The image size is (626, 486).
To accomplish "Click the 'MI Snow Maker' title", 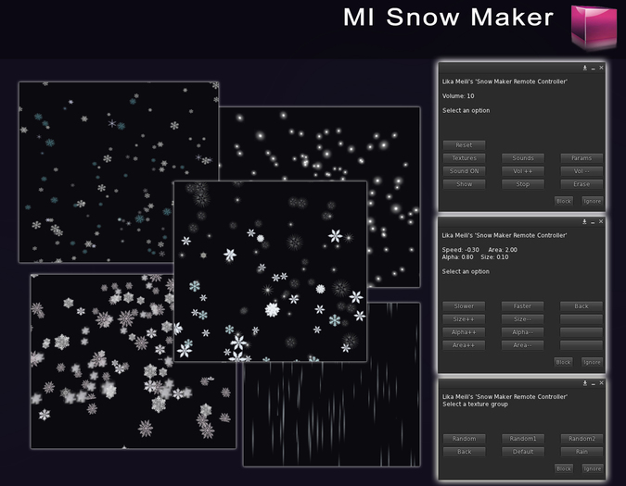I will click(x=448, y=18).
